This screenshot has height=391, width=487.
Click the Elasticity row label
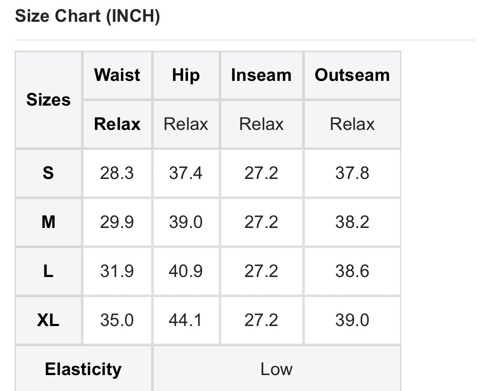tap(83, 369)
